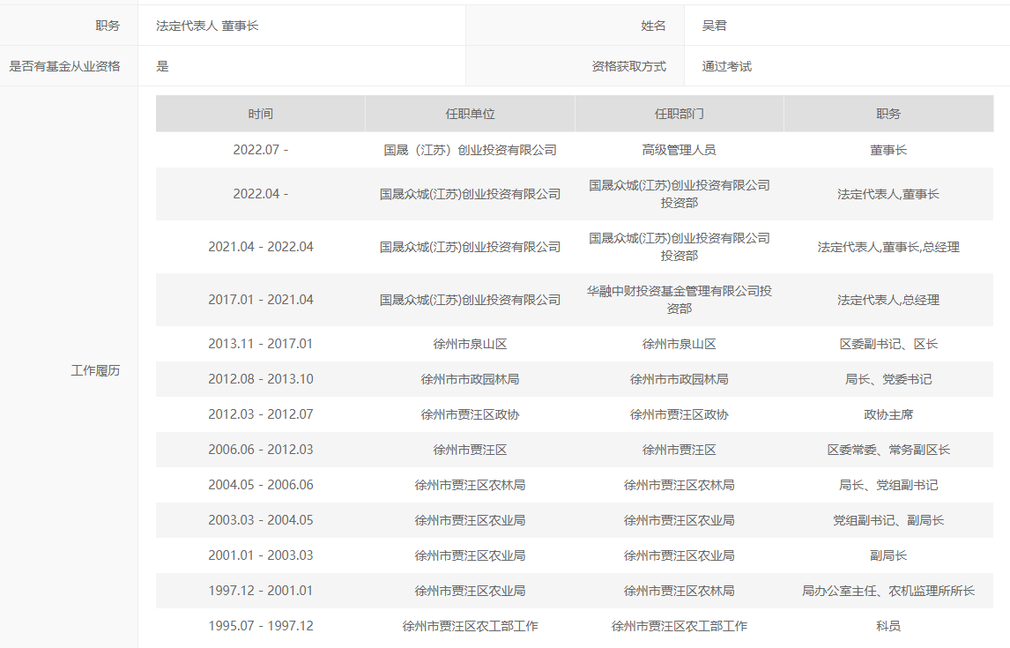
Task: Select the 区委副书记、区长 position cell
Action: click(x=887, y=344)
